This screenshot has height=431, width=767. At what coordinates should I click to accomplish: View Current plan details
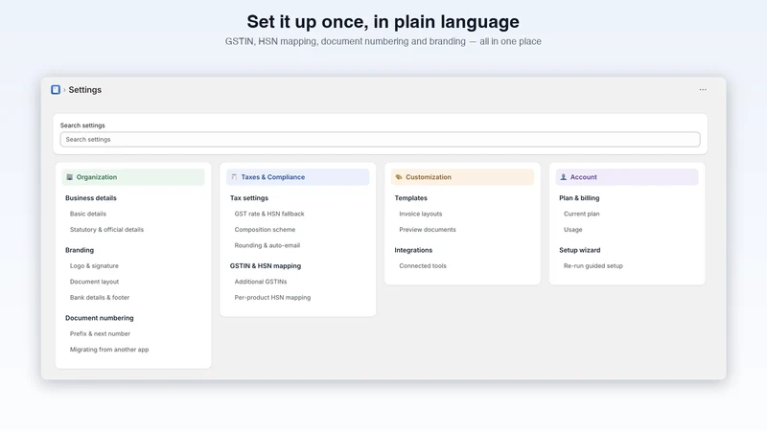tap(582, 214)
